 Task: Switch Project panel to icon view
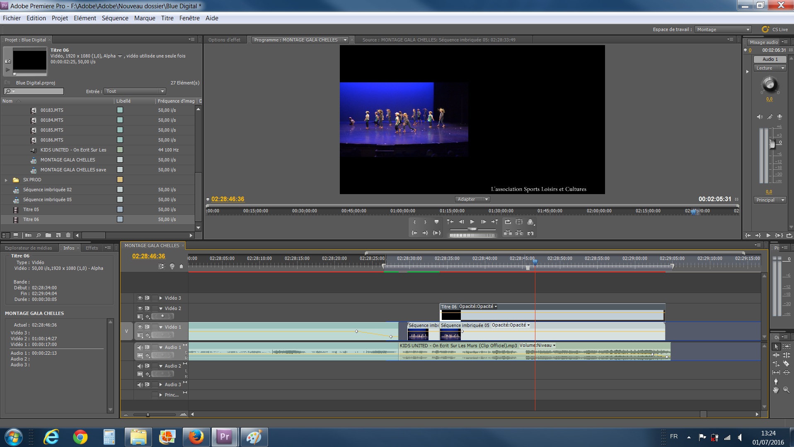click(16, 235)
